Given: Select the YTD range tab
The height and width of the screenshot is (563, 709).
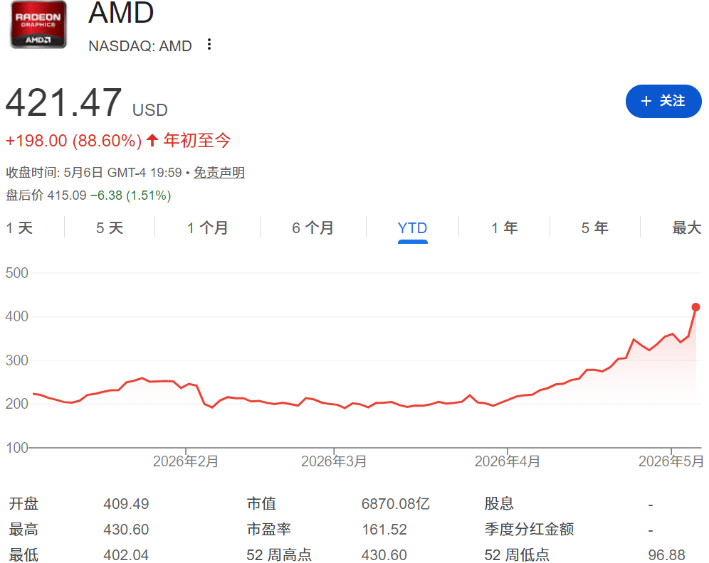Looking at the screenshot, I should pyautogui.click(x=412, y=228).
